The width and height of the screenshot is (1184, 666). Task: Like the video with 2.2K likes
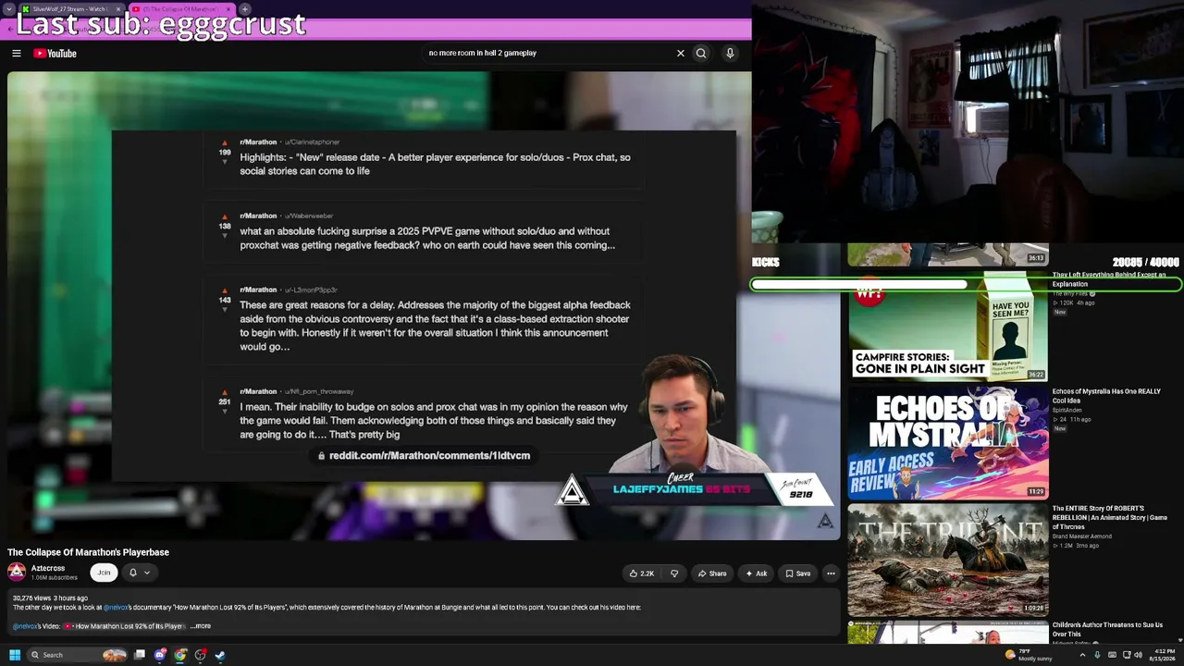point(641,573)
